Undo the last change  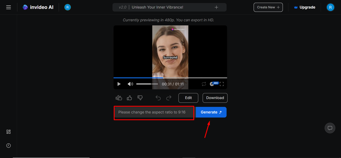(x=158, y=98)
